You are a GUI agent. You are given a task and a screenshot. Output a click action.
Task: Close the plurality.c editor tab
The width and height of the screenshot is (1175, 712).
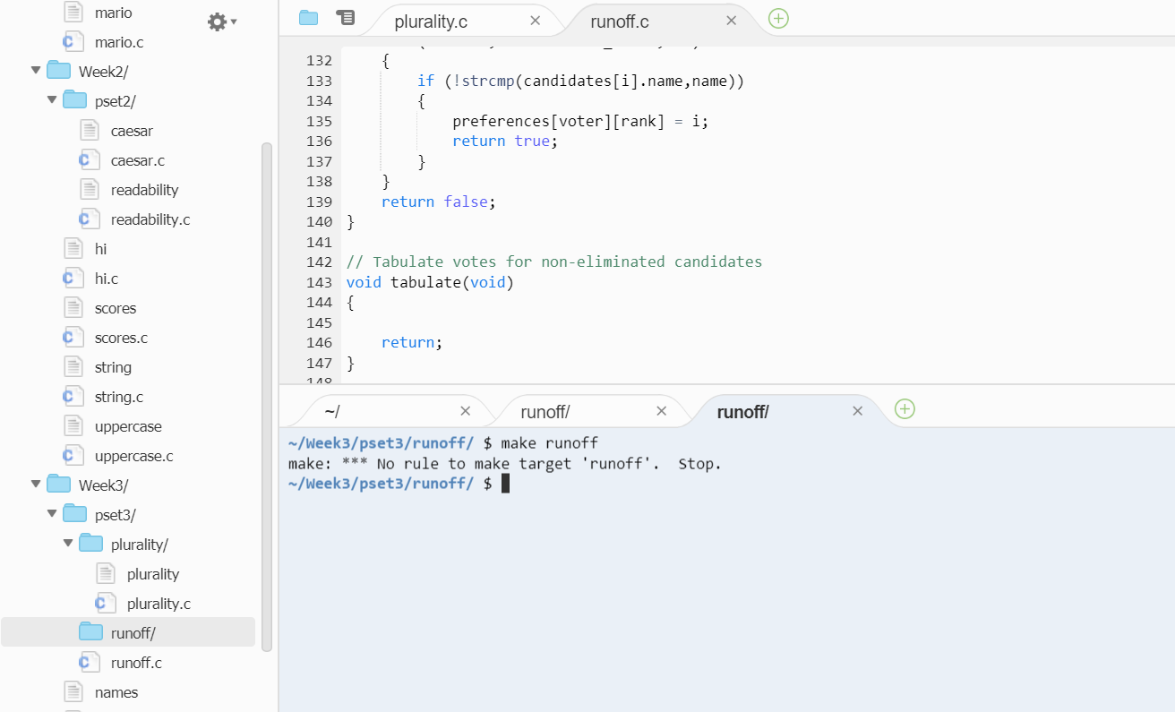tap(535, 21)
